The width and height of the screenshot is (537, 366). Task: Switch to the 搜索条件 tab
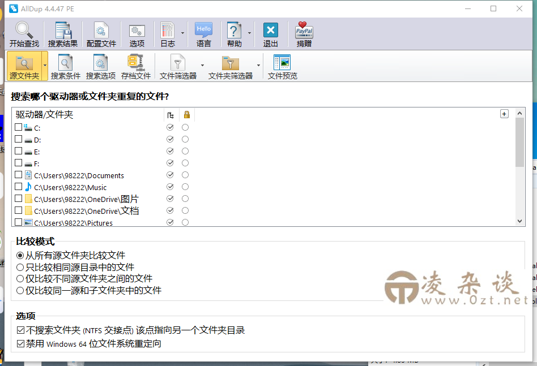click(x=65, y=67)
